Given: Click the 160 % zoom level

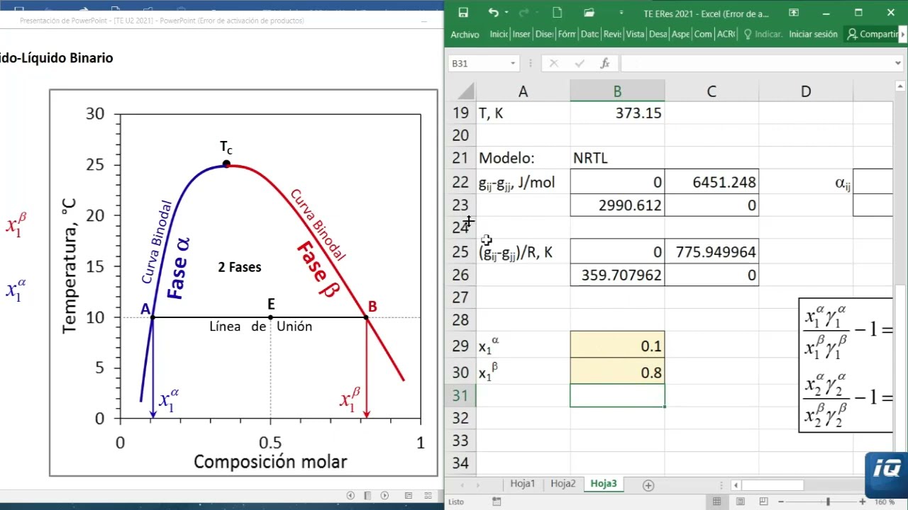Looking at the screenshot, I should (884, 501).
